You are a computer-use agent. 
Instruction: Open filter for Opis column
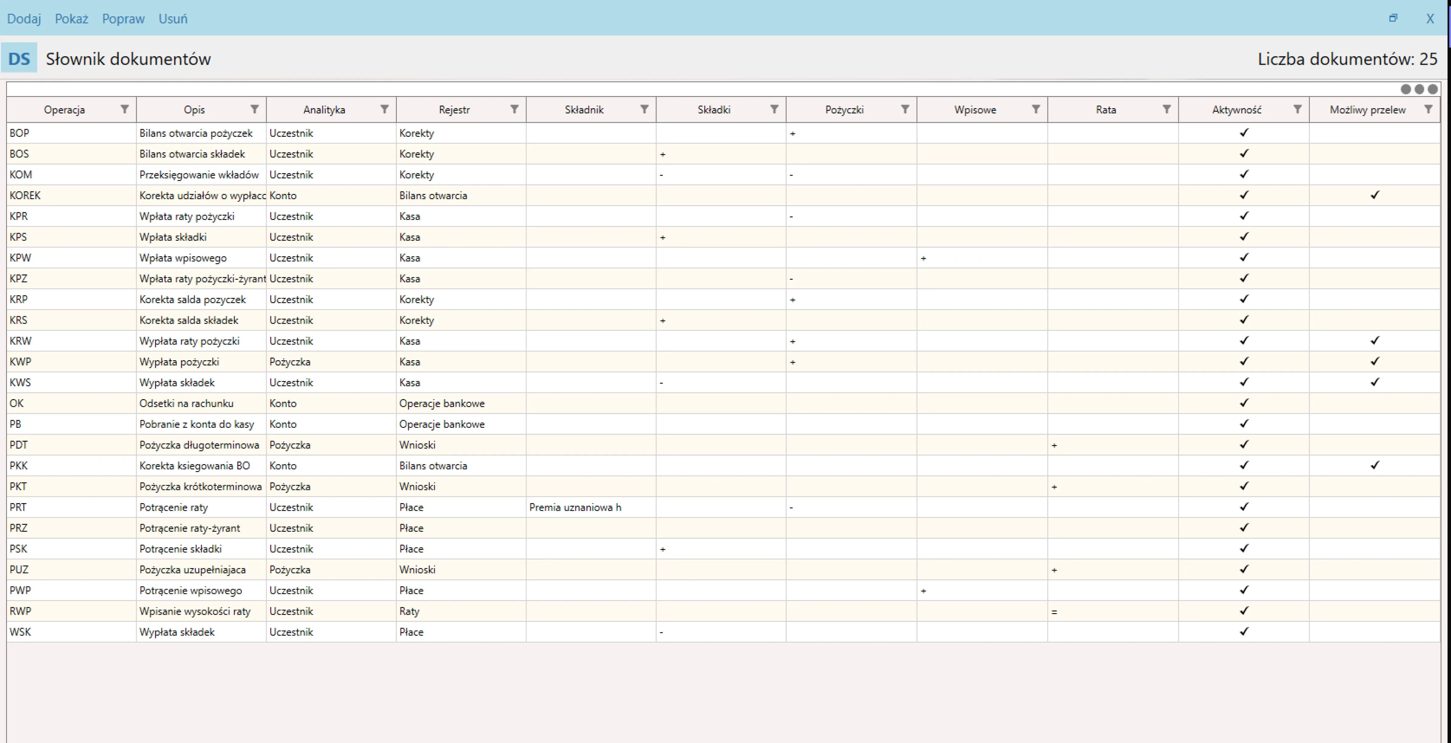[x=255, y=109]
